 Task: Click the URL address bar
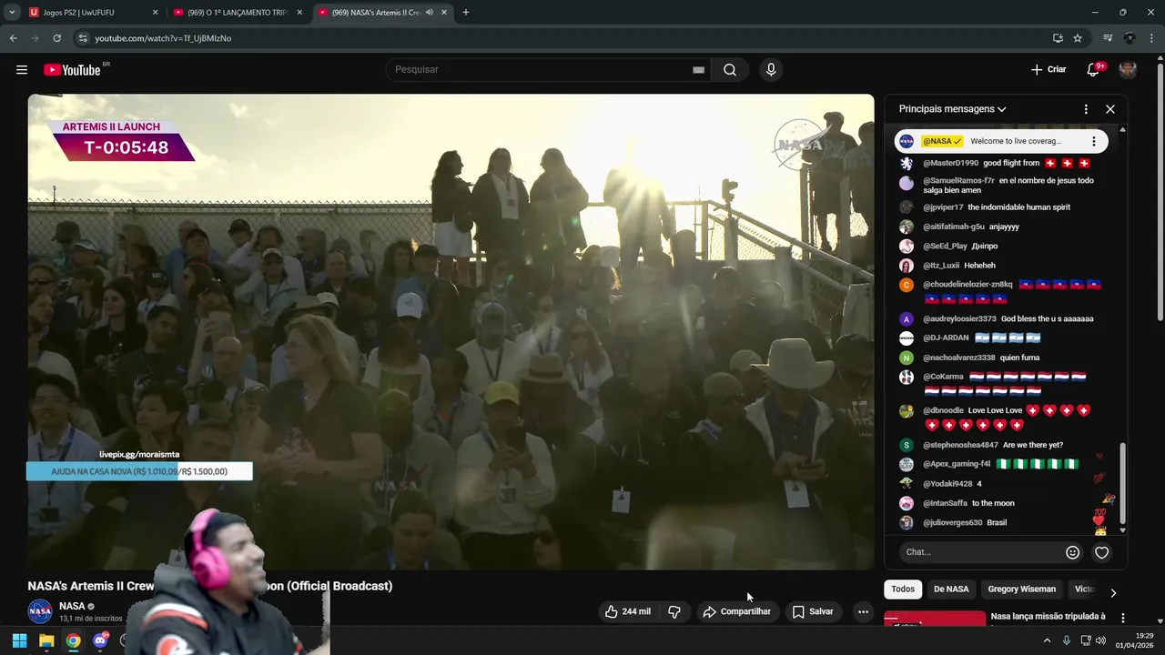tap(564, 38)
